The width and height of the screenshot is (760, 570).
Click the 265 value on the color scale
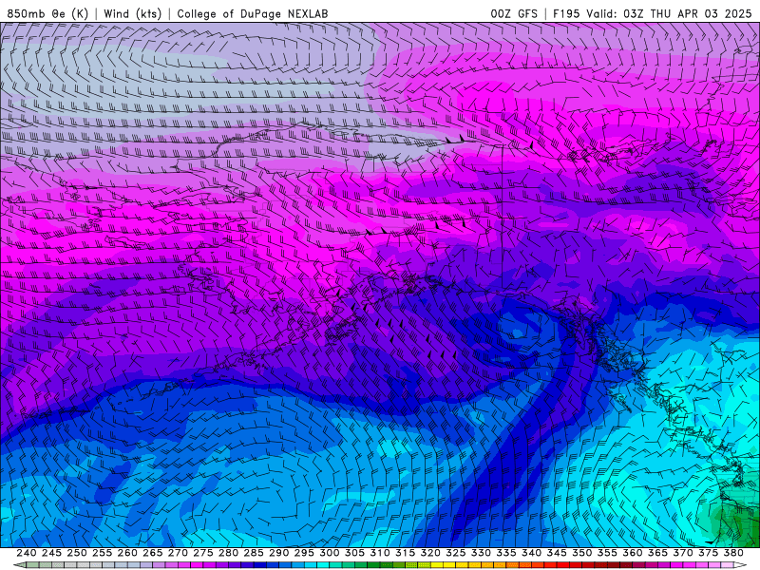coord(152,553)
